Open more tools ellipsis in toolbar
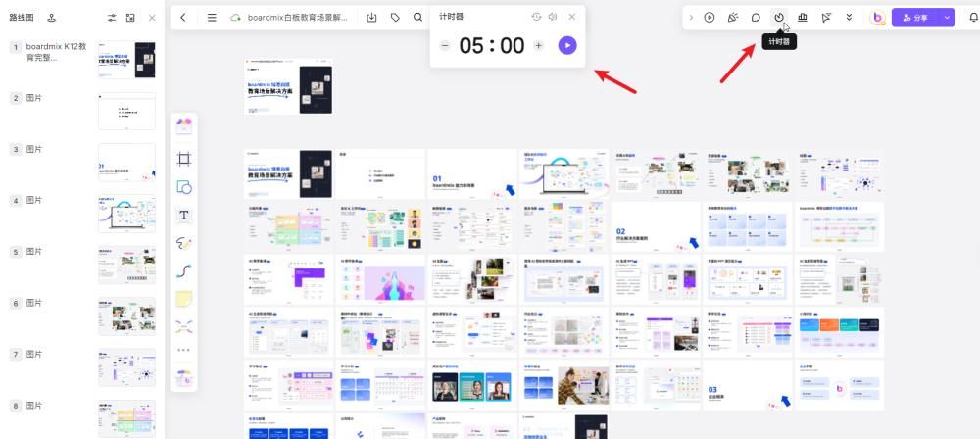 pyautogui.click(x=184, y=350)
